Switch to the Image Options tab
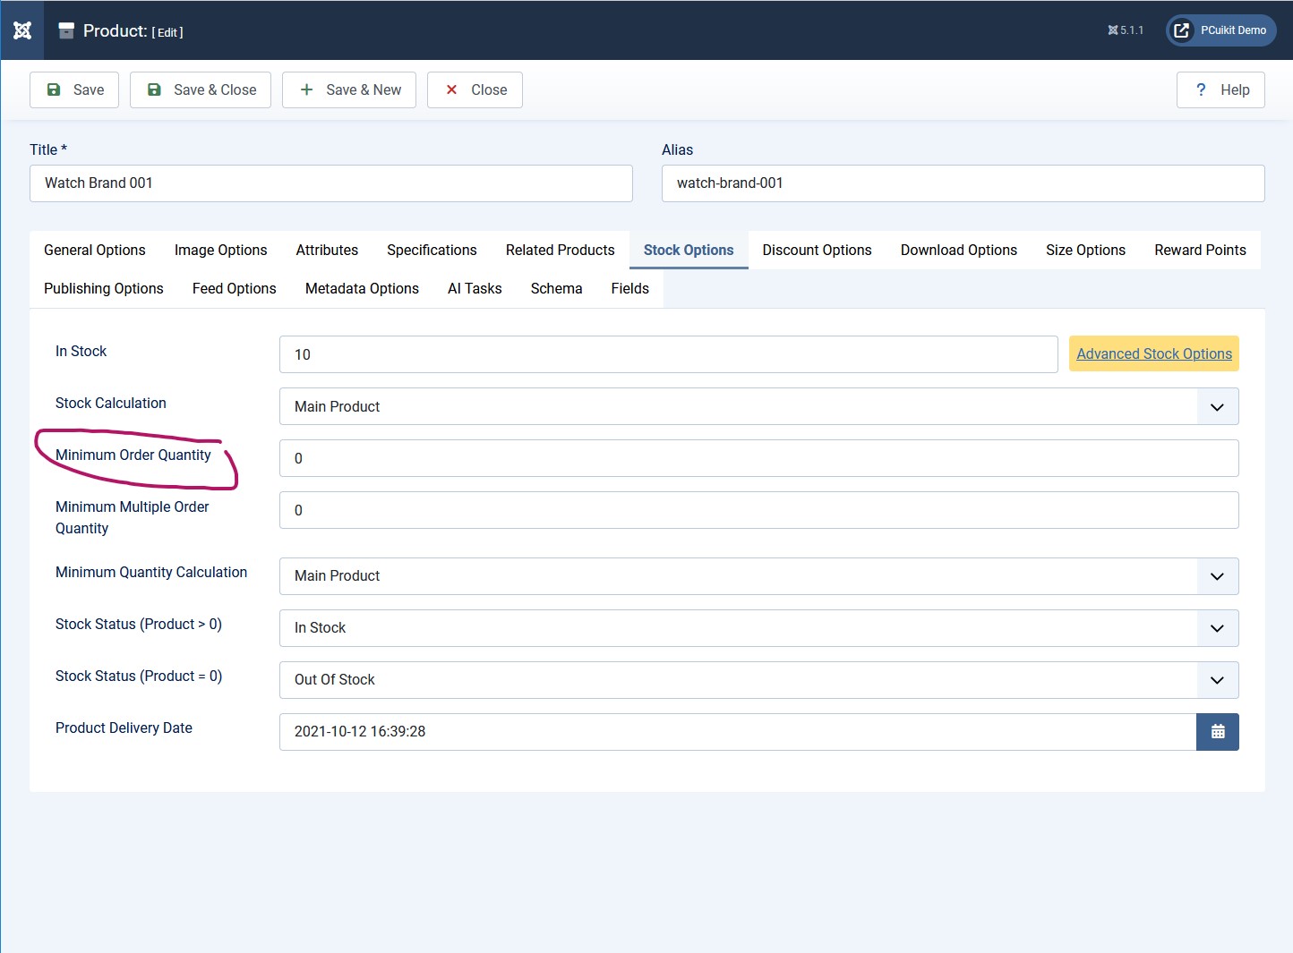The width and height of the screenshot is (1293, 953). coord(220,251)
